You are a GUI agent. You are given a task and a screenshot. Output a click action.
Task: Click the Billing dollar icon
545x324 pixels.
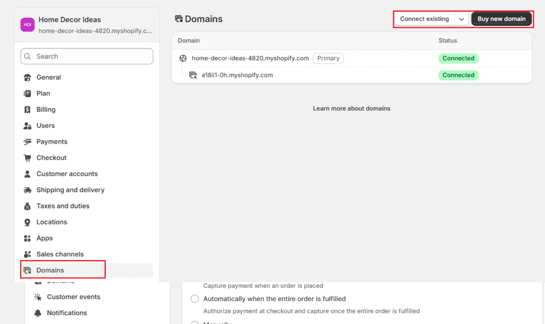[x=28, y=110]
